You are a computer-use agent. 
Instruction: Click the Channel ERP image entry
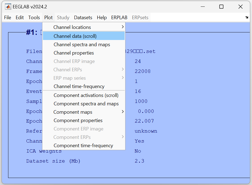(x=84, y=61)
